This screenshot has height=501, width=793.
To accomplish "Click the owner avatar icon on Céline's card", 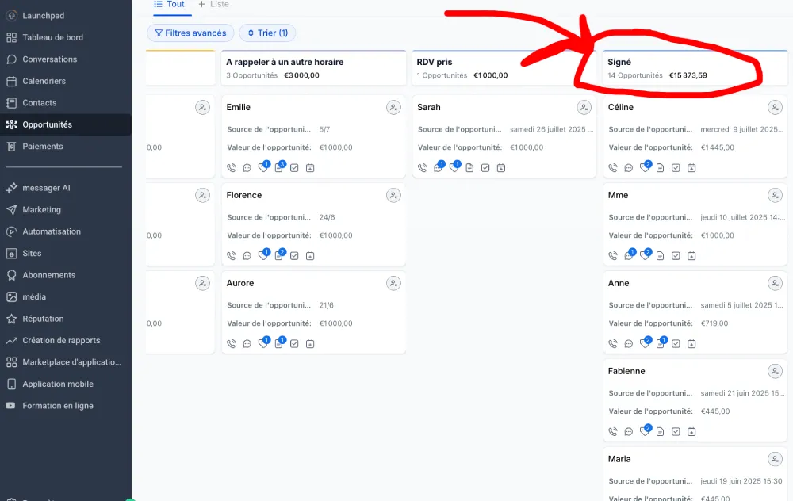I will 775,107.
